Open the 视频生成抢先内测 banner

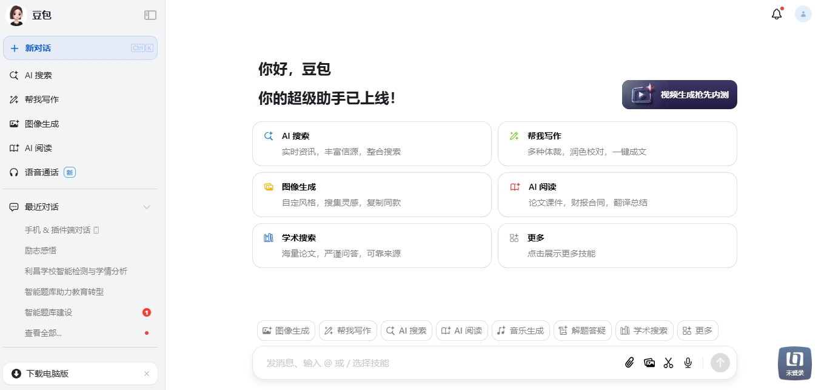(x=680, y=95)
